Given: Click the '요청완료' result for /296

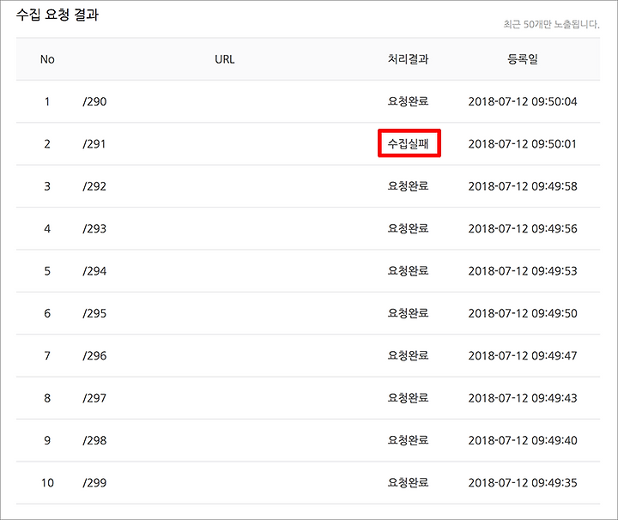Looking at the screenshot, I should (x=408, y=355).
